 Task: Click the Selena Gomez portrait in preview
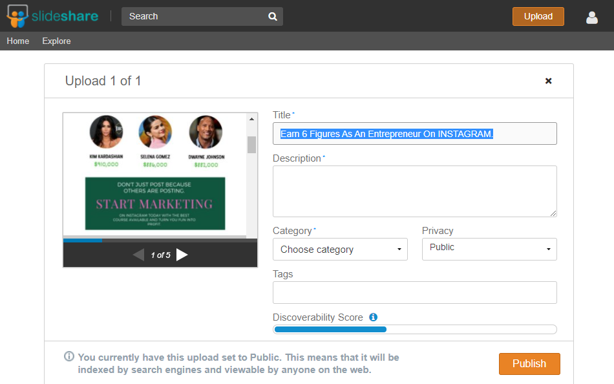(x=155, y=132)
